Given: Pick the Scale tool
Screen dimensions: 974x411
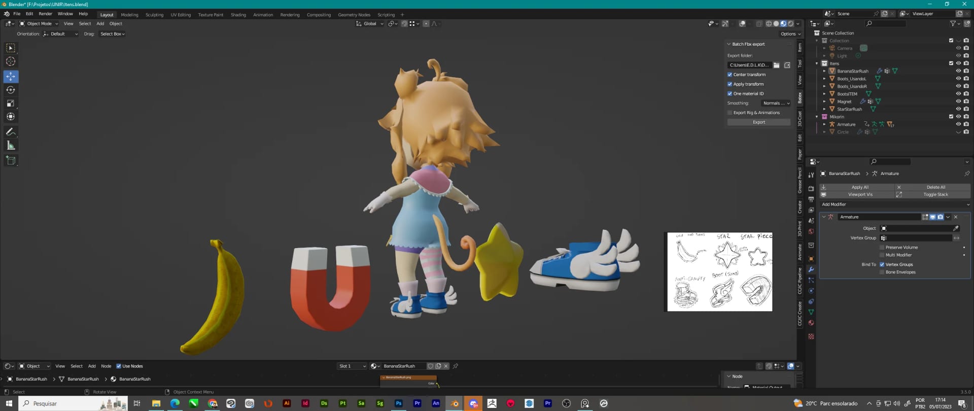Looking at the screenshot, I should 11,103.
